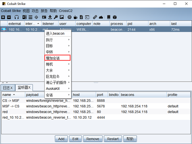Click port value 8888
Image resolution: width=192 pixels, height=144 pixels.
click(x=101, y=101)
